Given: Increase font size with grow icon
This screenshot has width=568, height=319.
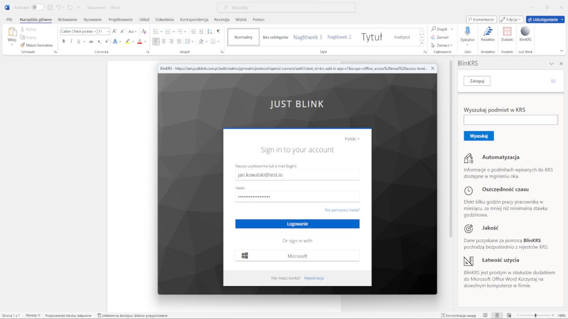Looking at the screenshot, I should point(115,31).
